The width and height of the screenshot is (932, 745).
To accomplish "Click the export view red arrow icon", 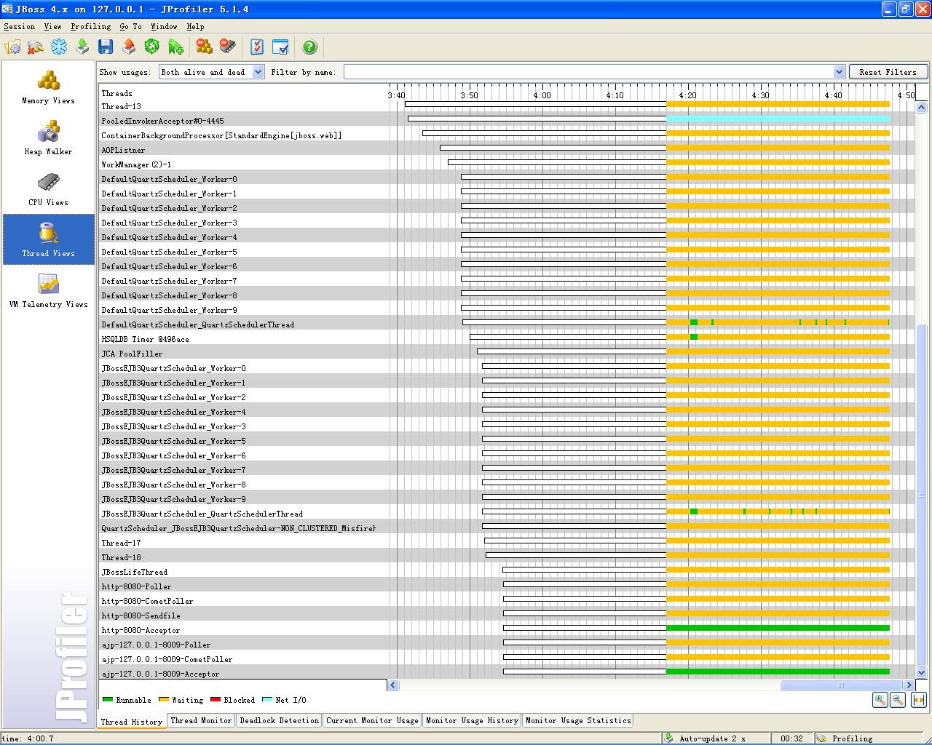I will coord(129,47).
